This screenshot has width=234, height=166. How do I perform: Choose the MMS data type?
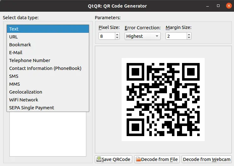coord(48,84)
